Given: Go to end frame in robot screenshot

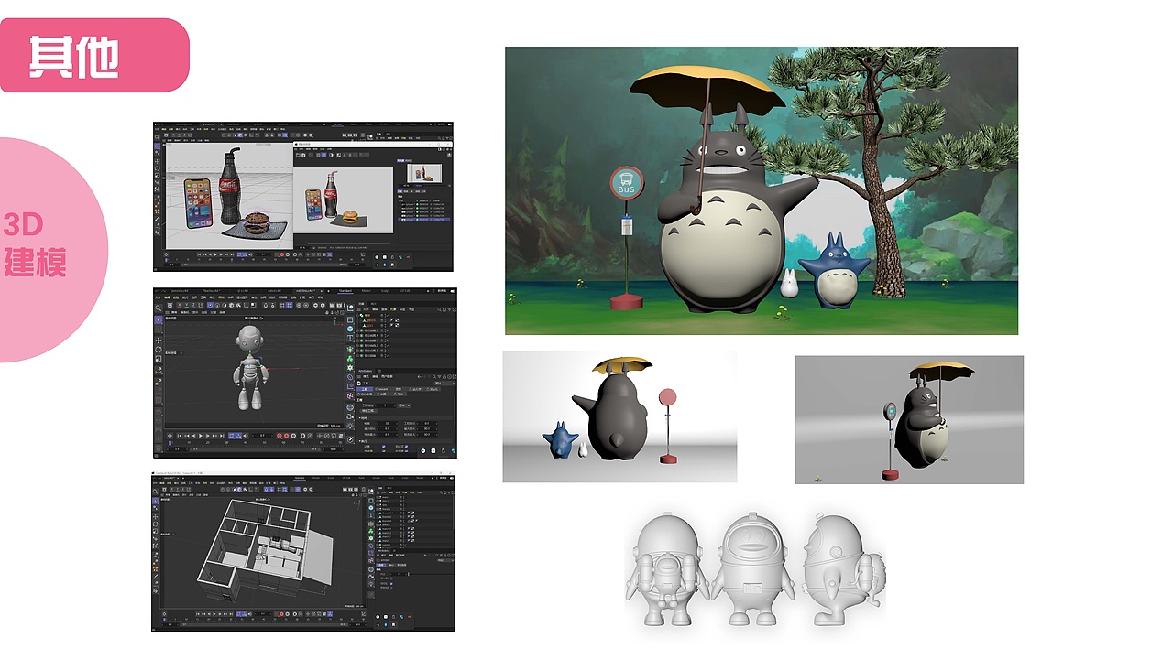Looking at the screenshot, I should tap(222, 436).
